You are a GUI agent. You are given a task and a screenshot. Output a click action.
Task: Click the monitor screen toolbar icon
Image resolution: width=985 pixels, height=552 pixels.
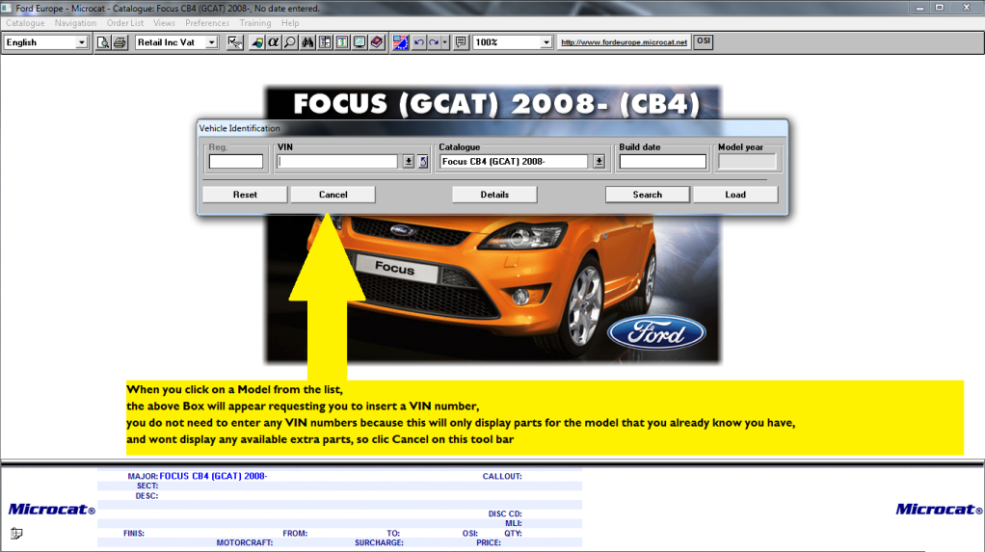tap(359, 42)
